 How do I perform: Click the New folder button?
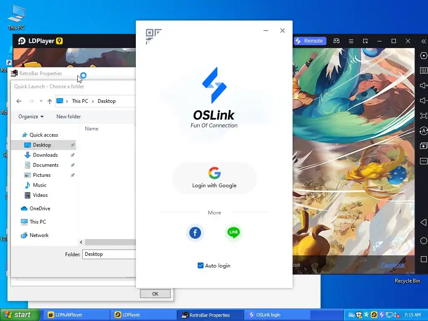tap(69, 117)
